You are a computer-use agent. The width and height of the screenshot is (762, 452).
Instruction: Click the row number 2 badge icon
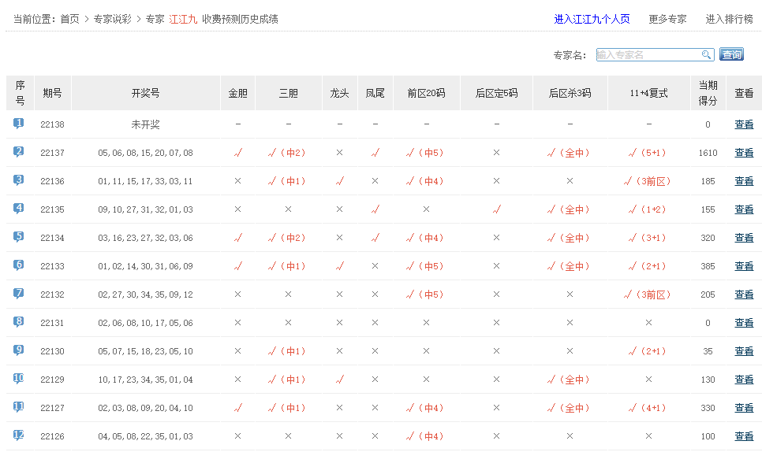tap(19, 152)
